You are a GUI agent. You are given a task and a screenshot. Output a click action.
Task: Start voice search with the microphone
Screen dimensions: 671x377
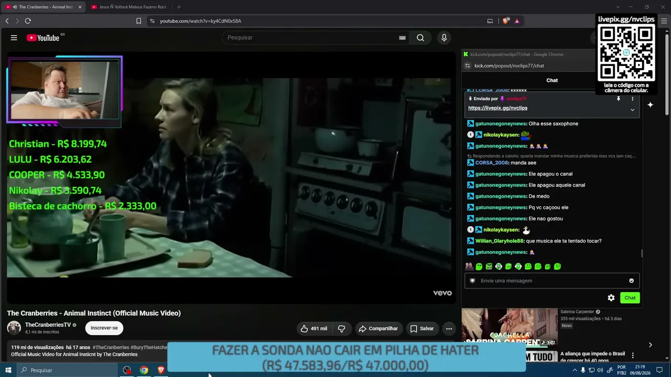[444, 38]
